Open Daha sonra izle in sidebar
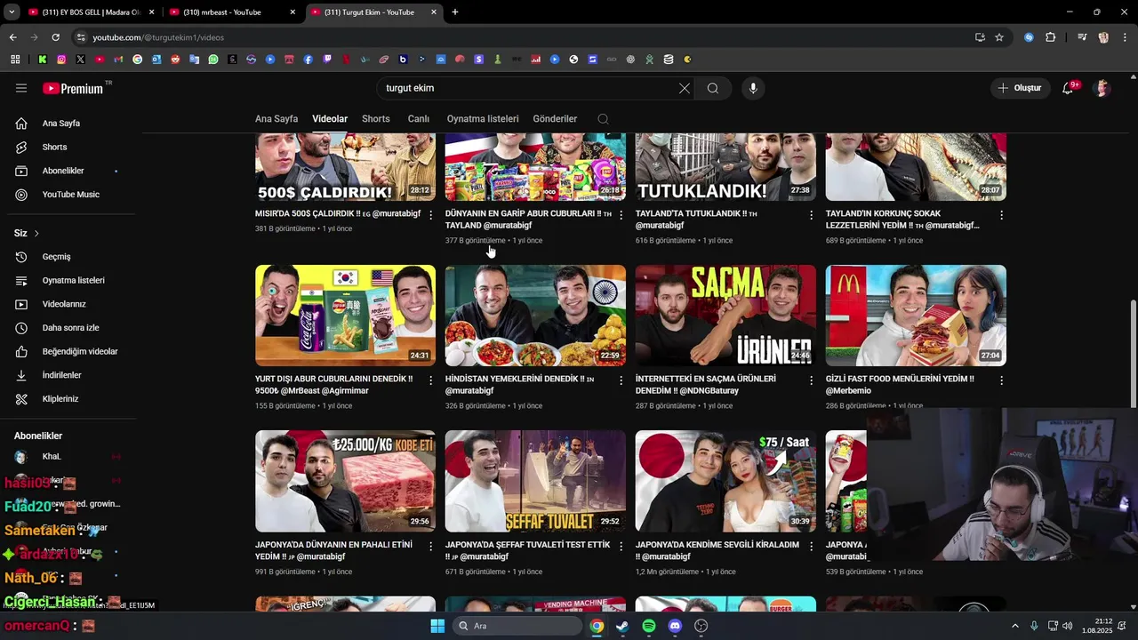The width and height of the screenshot is (1138, 640). point(71,328)
